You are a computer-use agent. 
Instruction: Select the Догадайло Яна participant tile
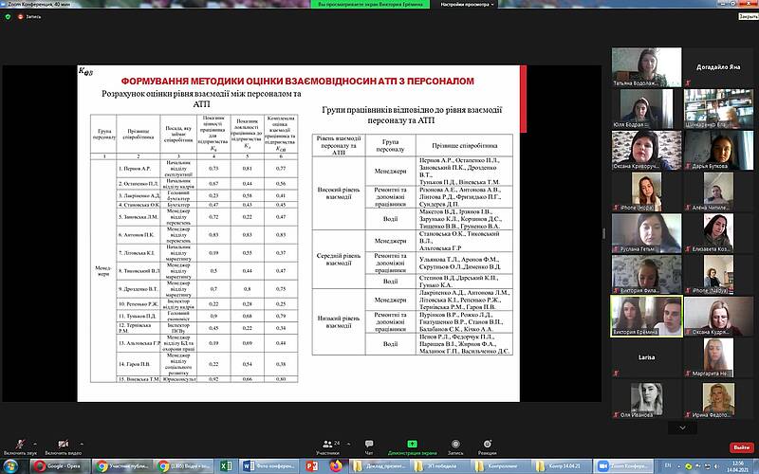pyautogui.click(x=718, y=67)
